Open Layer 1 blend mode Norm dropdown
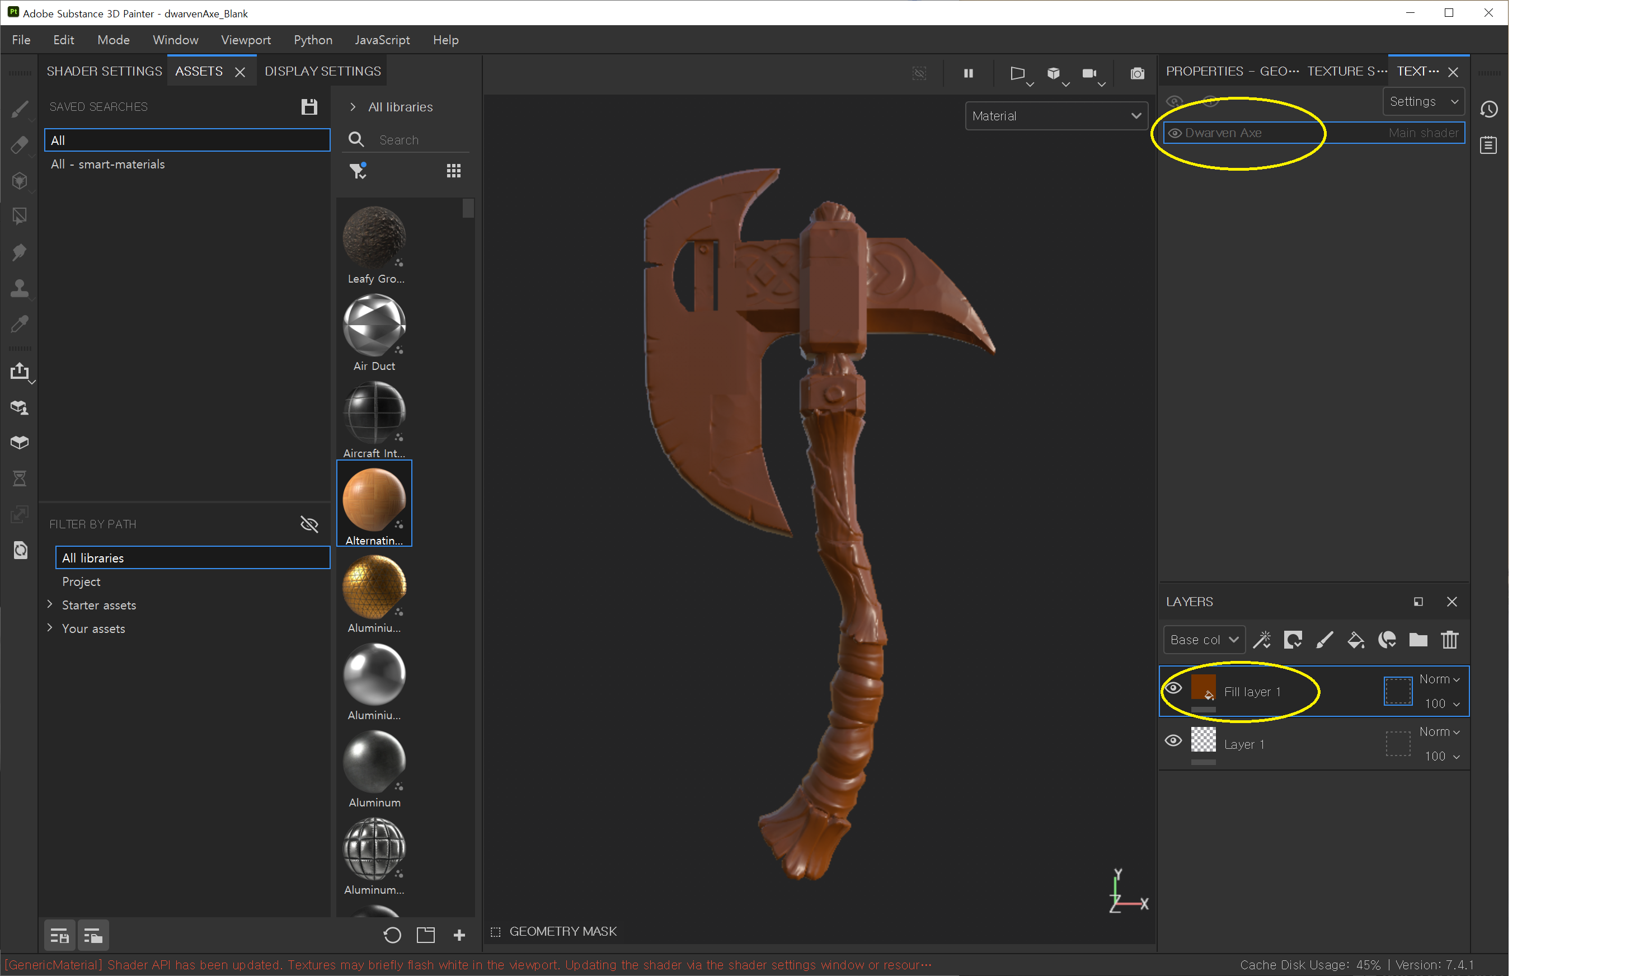The width and height of the screenshot is (1630, 976). click(1439, 731)
